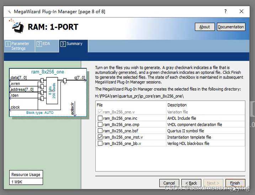Click the Description column header
The width and height of the screenshot is (255, 195).
[177, 105]
